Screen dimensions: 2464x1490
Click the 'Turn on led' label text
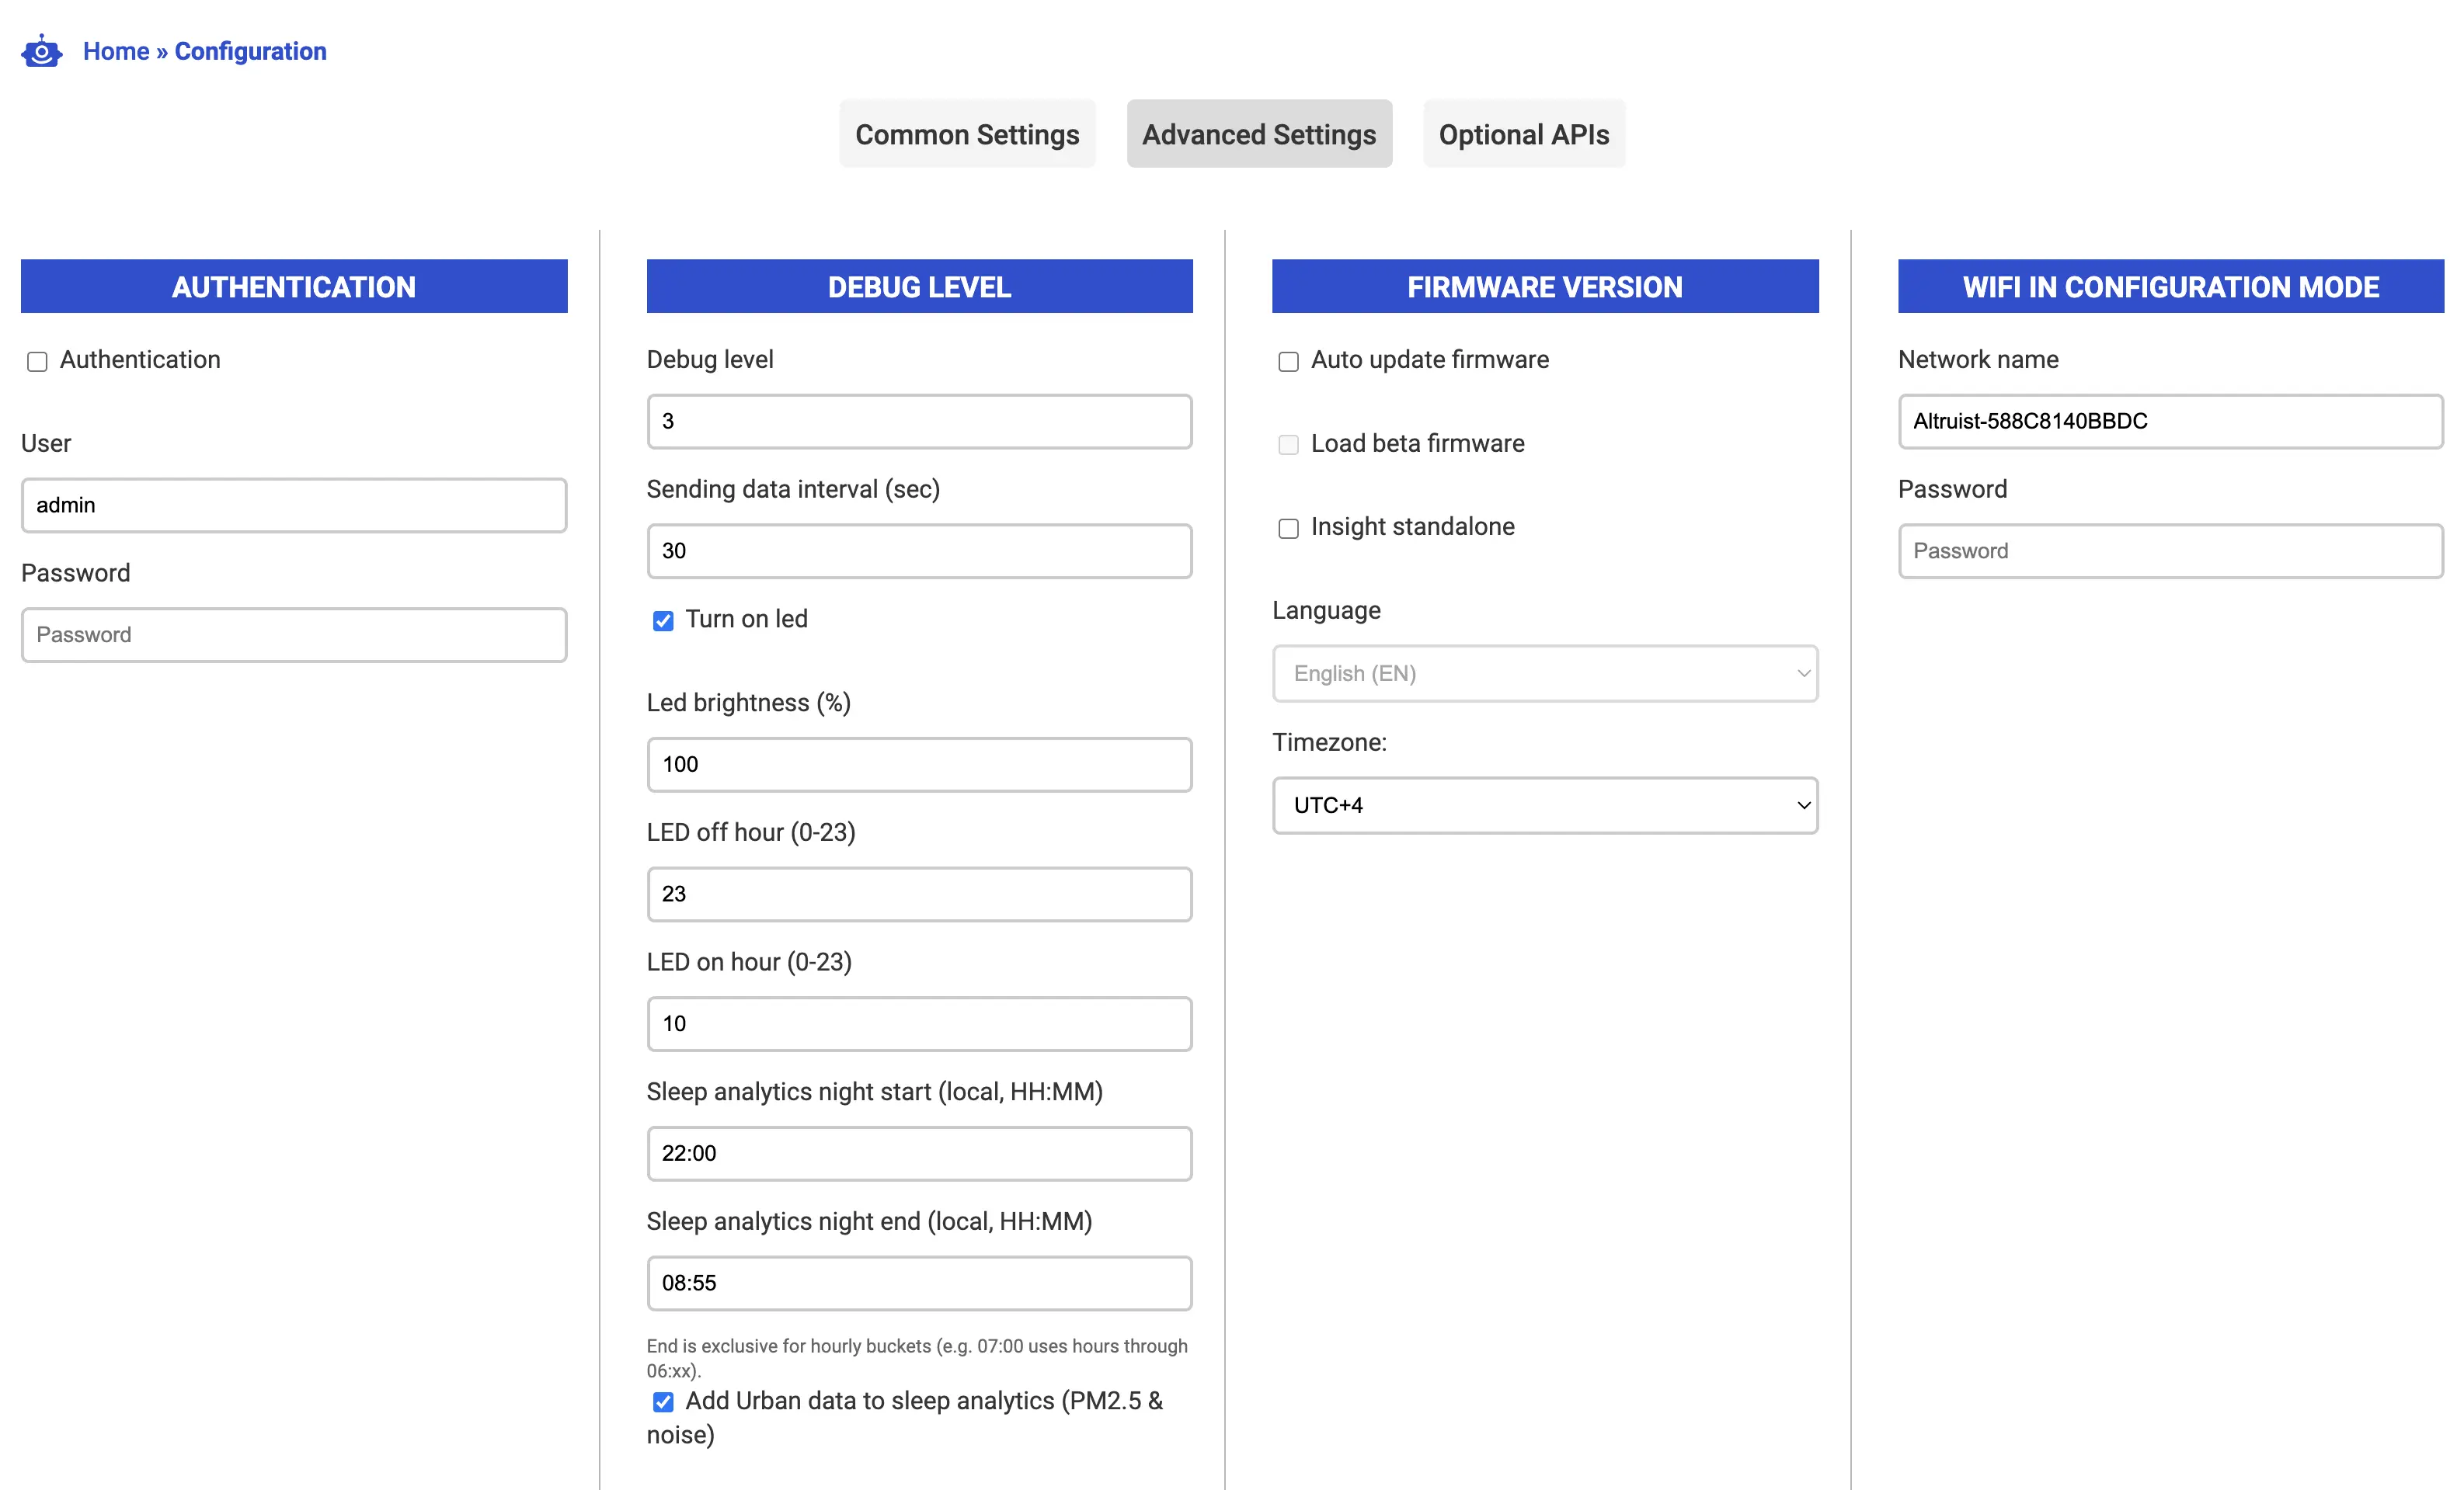(746, 620)
